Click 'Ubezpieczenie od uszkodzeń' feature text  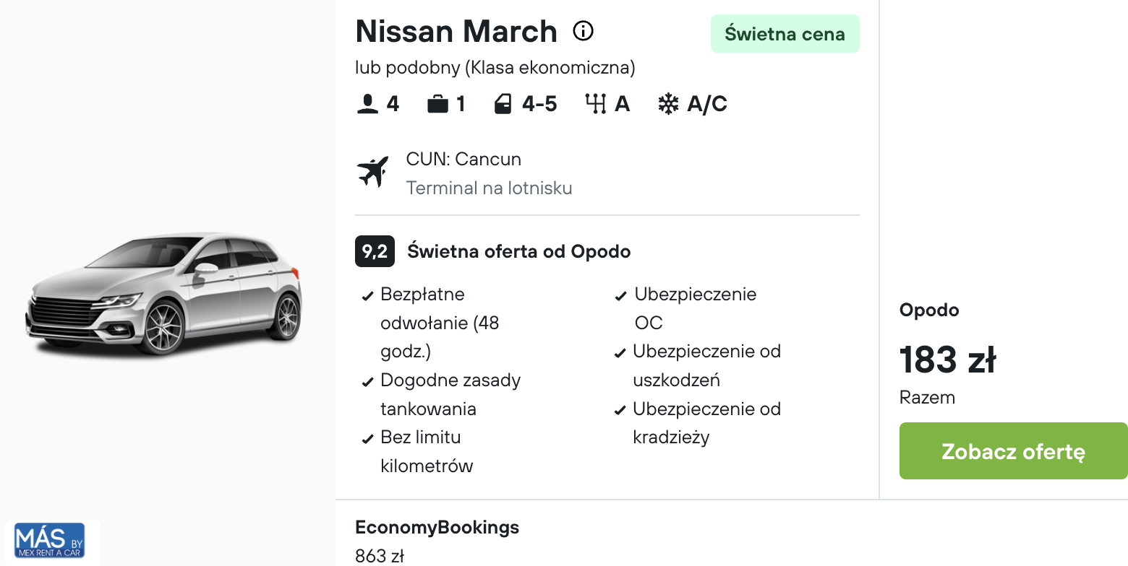706,366
